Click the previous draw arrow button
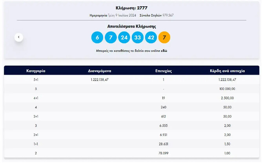Screen dimensions: 262x163 (19, 37)
